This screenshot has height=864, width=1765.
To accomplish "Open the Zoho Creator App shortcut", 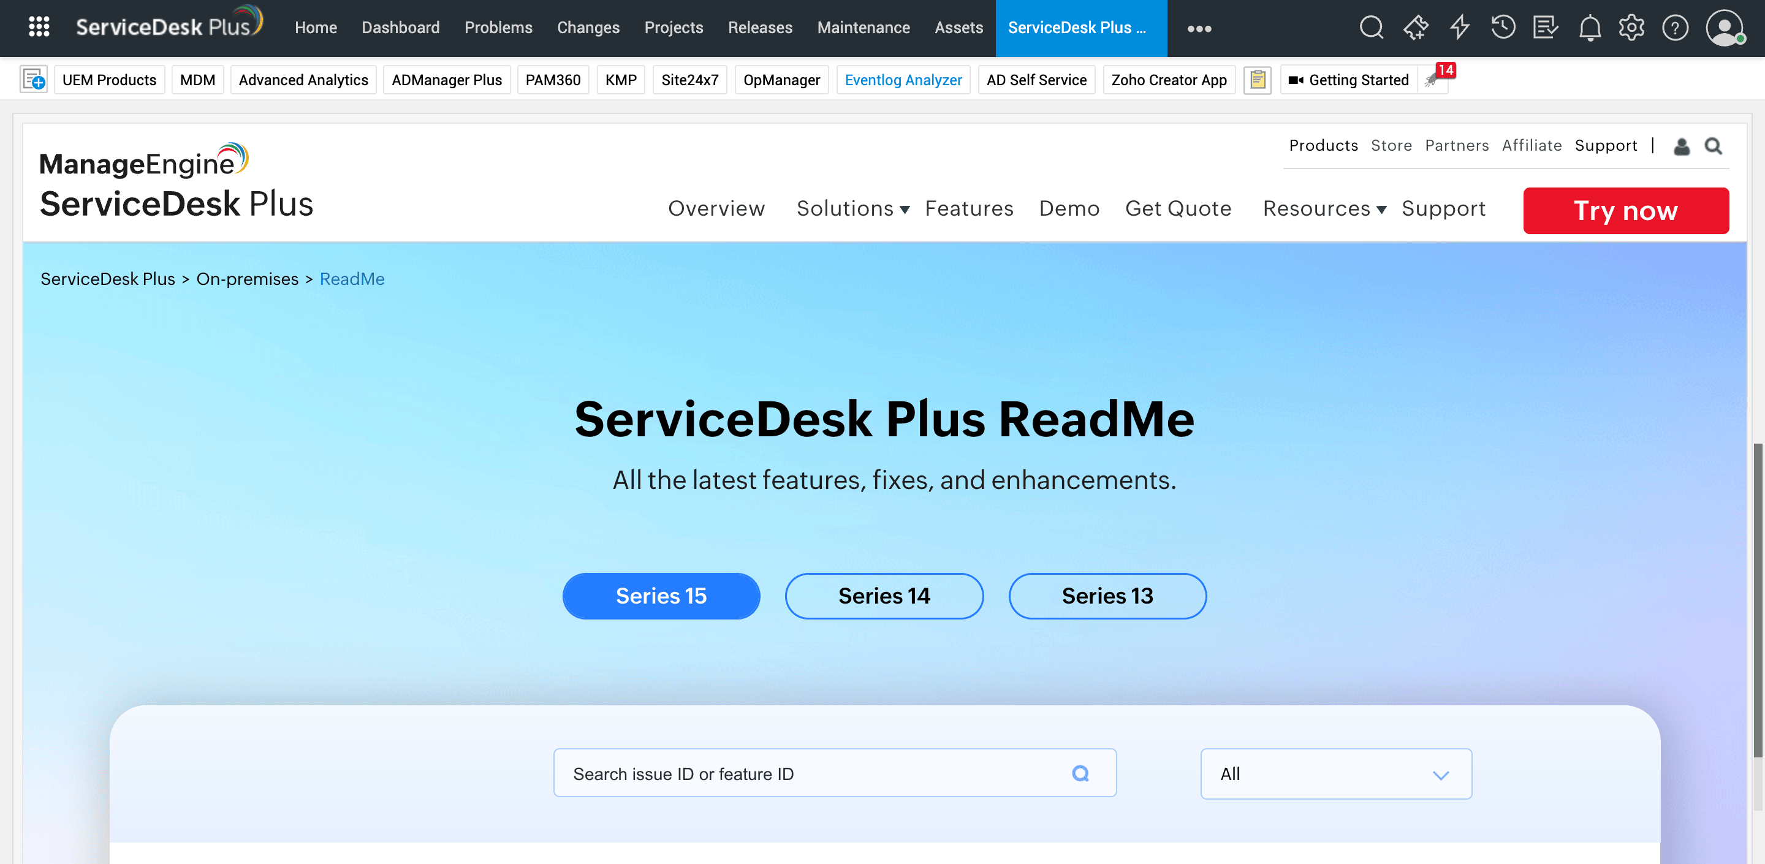I will (x=1169, y=80).
